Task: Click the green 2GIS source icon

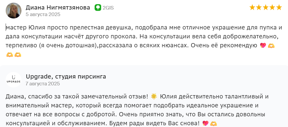Action: (x=98, y=8)
